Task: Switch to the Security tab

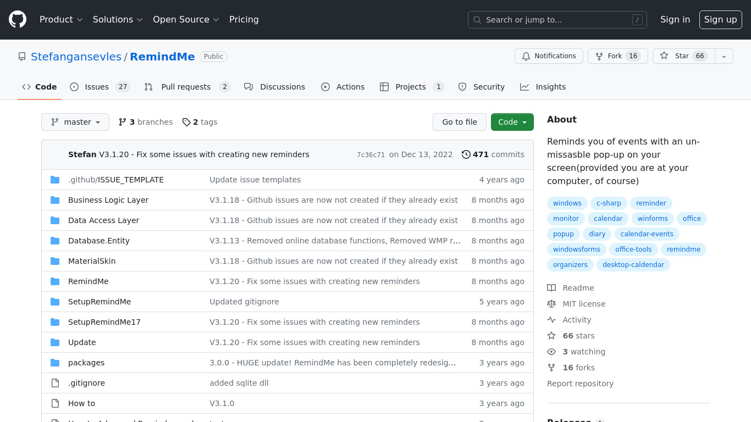Action: [x=481, y=87]
